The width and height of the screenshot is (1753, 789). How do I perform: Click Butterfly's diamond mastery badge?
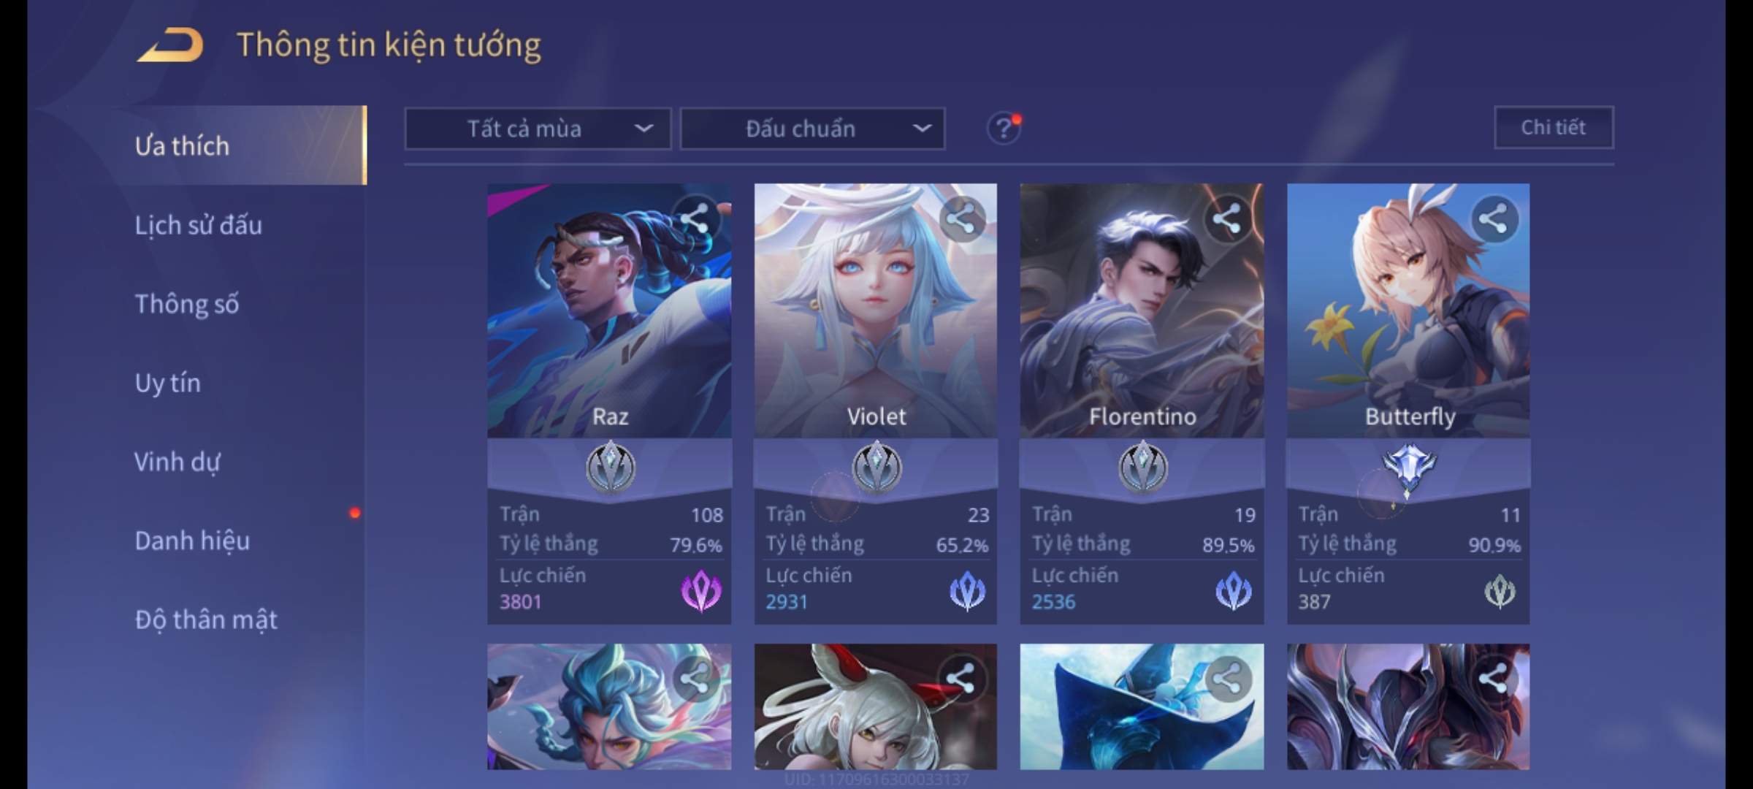click(1409, 469)
